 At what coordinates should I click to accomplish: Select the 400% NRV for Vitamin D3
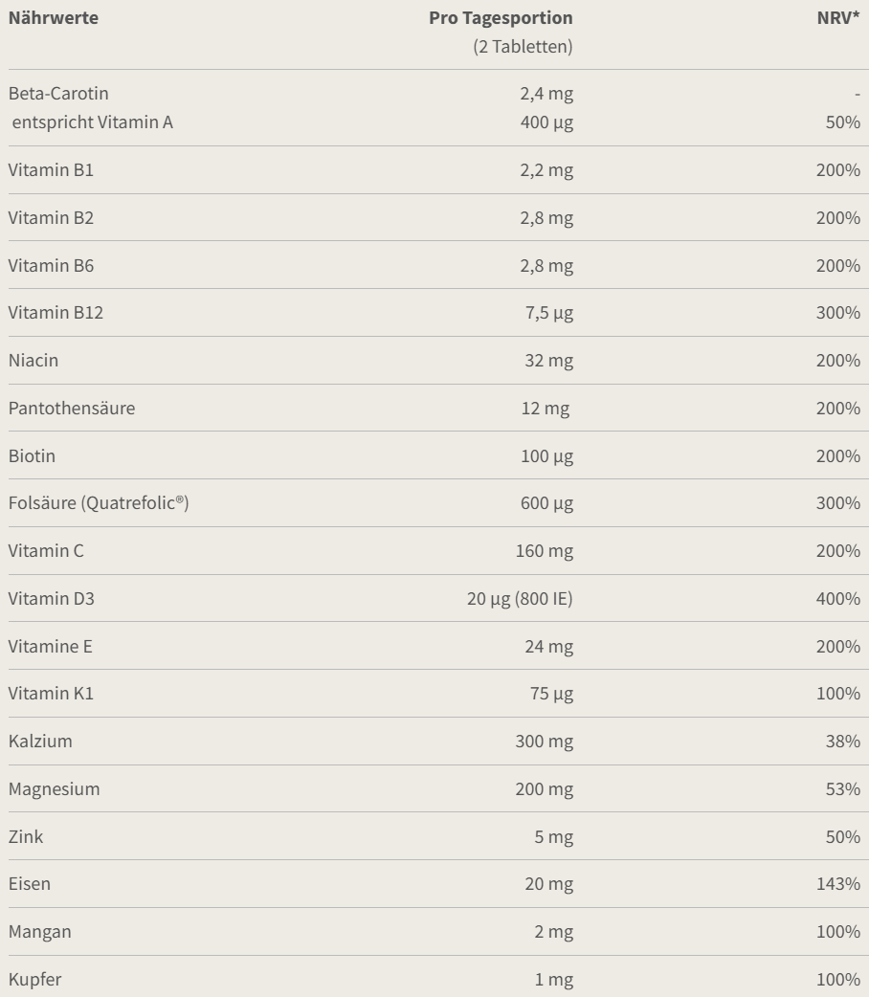pyautogui.click(x=838, y=599)
